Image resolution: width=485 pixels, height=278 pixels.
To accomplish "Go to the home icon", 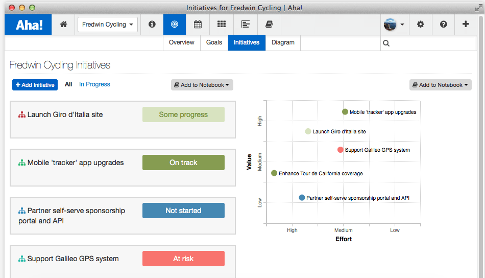I will [x=63, y=24].
